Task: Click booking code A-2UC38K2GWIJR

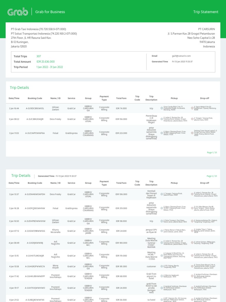Action: click(35, 119)
